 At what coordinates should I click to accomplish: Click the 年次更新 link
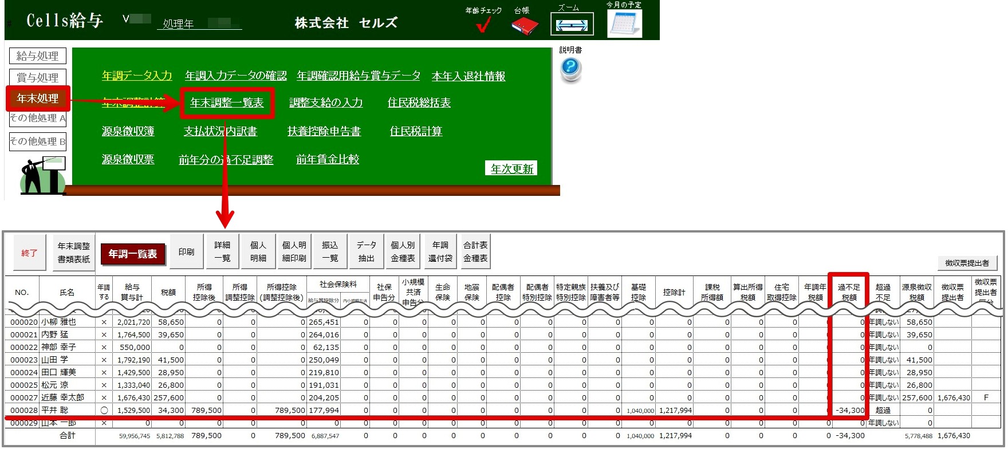[x=512, y=168]
